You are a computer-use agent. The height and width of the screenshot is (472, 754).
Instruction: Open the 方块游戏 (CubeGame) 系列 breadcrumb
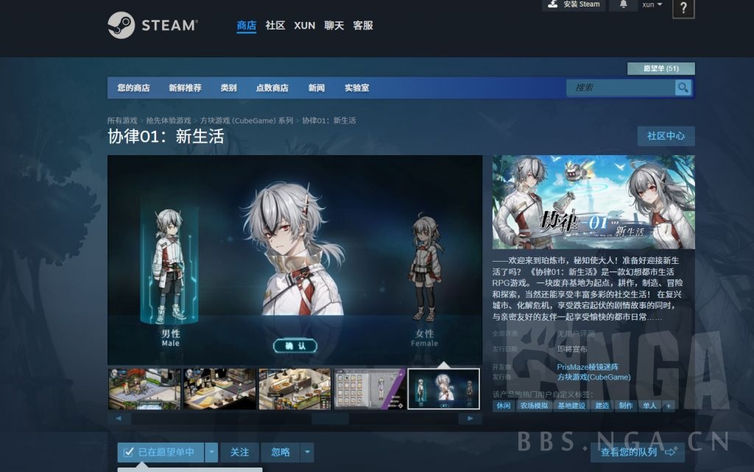246,121
